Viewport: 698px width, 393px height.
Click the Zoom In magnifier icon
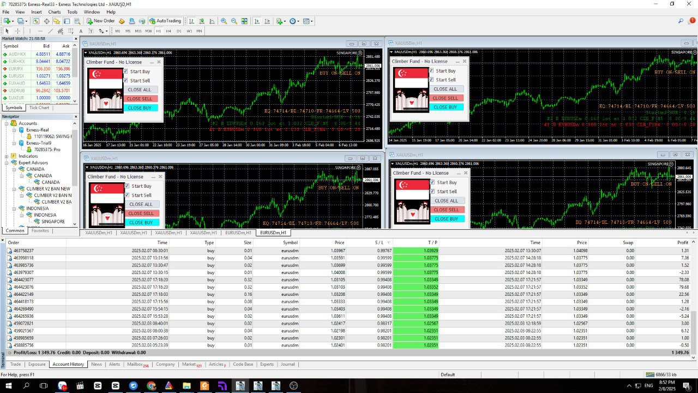click(x=224, y=21)
